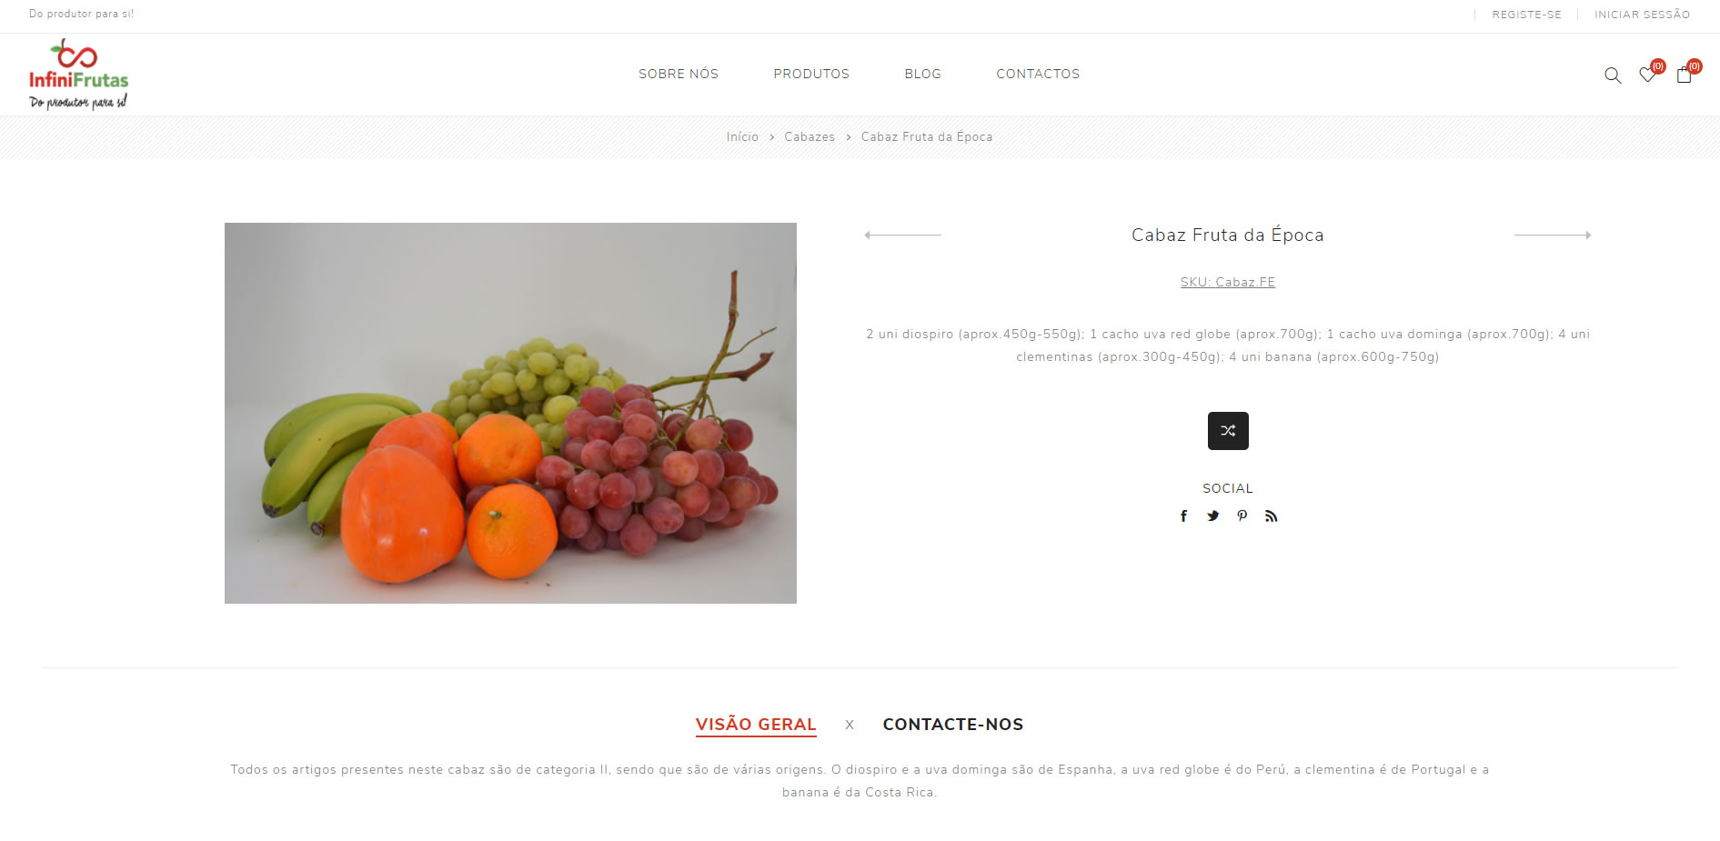Click the Registe-se link
1720x841 pixels.
coord(1526,15)
